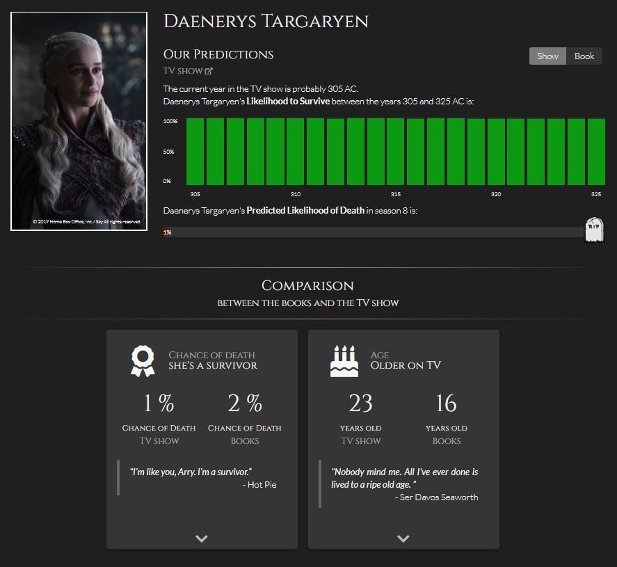This screenshot has width=617, height=567.
Task: Click the 1 % TV show death value
Action: tap(159, 403)
